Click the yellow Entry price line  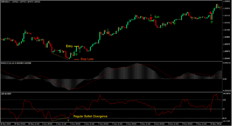click(76, 46)
